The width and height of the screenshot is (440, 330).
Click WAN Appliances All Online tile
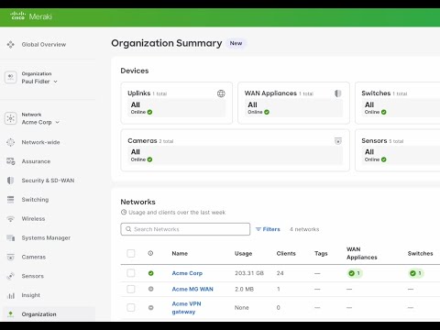coord(293,108)
